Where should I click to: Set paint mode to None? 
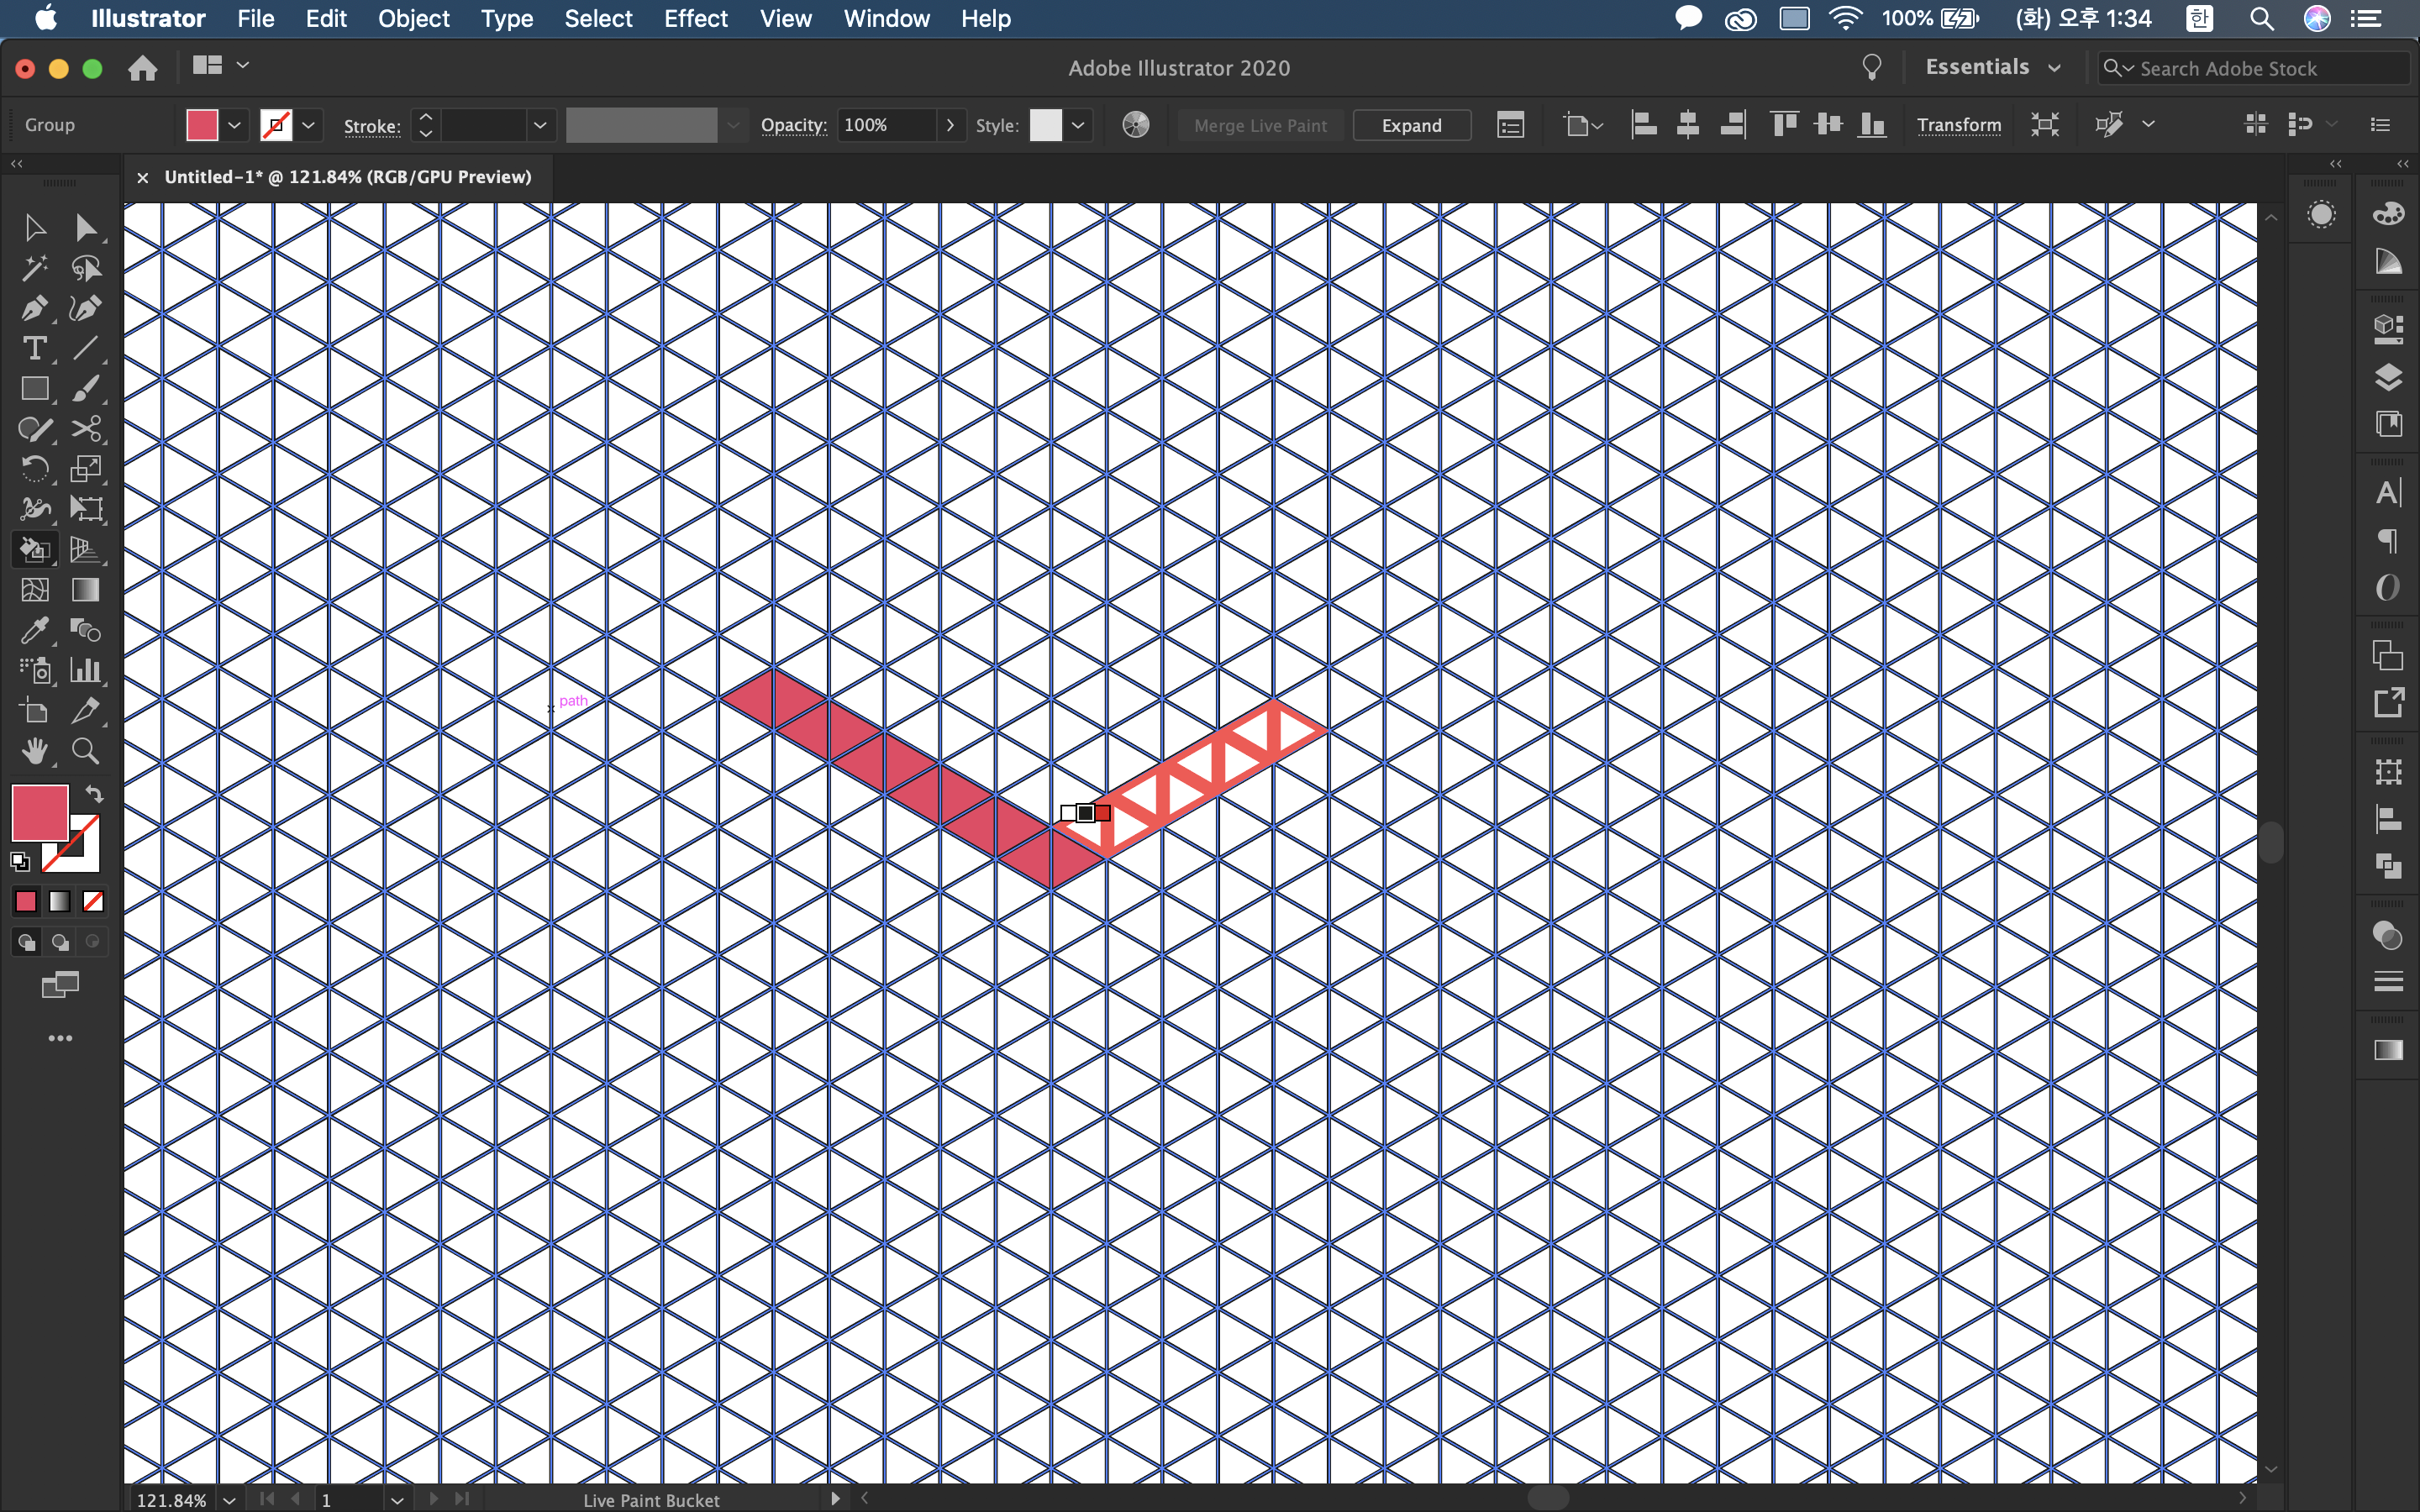[x=93, y=901]
